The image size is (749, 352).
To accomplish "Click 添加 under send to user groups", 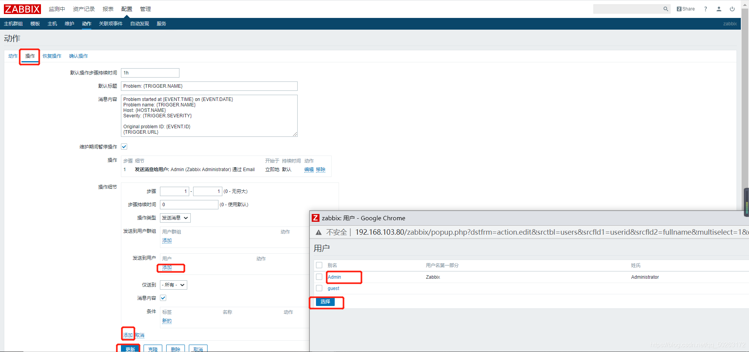I will click(x=167, y=241).
